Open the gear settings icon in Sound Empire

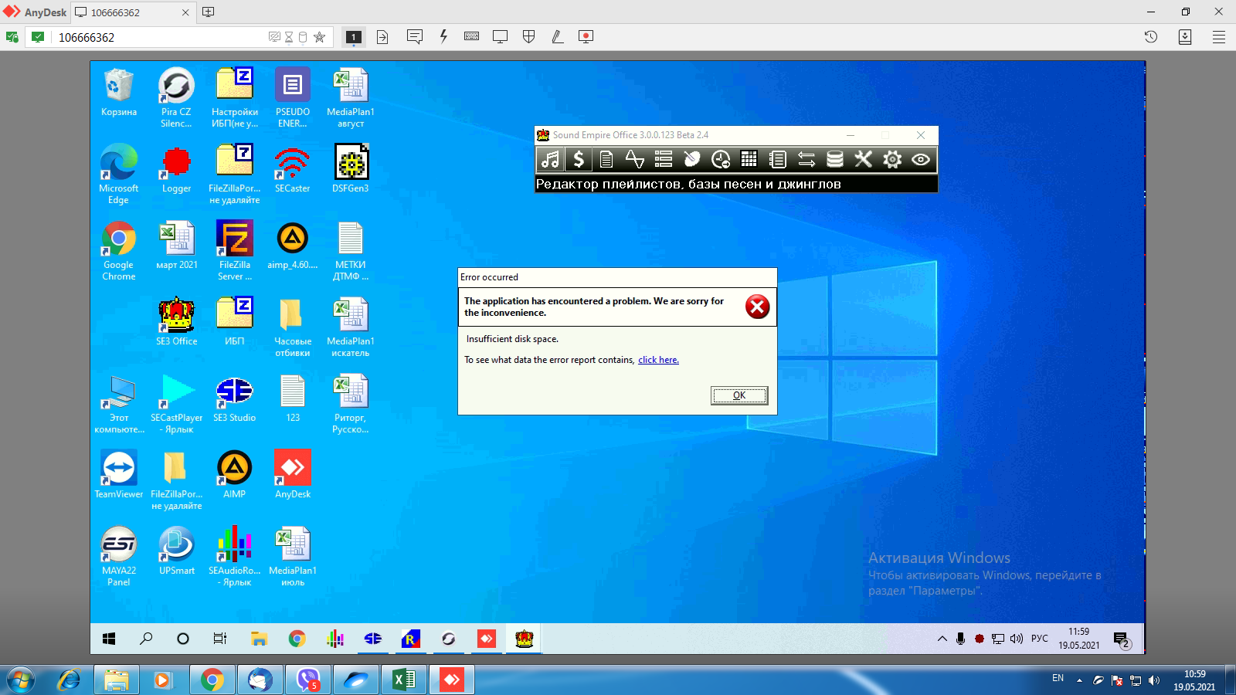[892, 159]
